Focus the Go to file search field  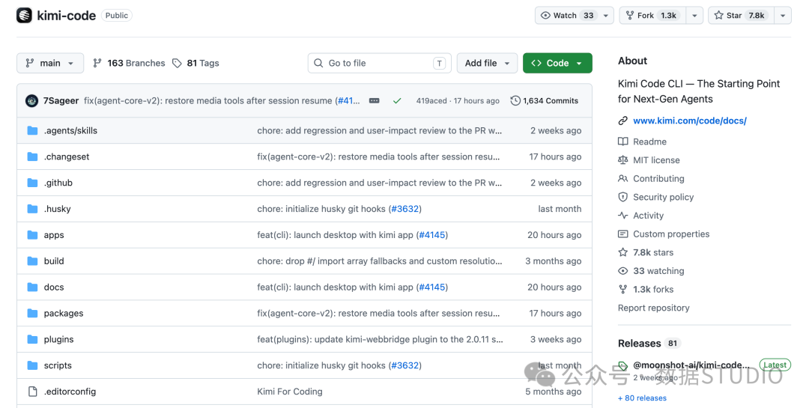point(379,63)
